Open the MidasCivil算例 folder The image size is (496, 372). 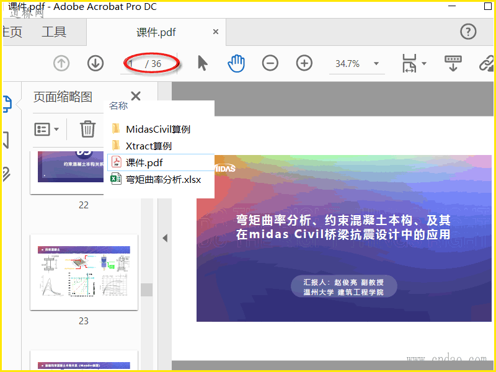coord(158,129)
